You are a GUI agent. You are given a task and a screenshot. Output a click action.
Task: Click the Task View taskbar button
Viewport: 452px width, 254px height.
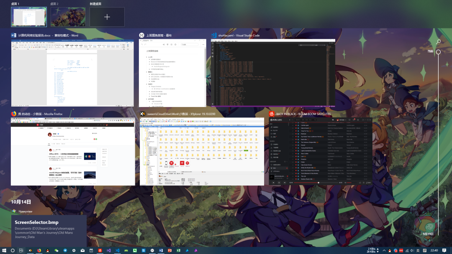pos(21,251)
